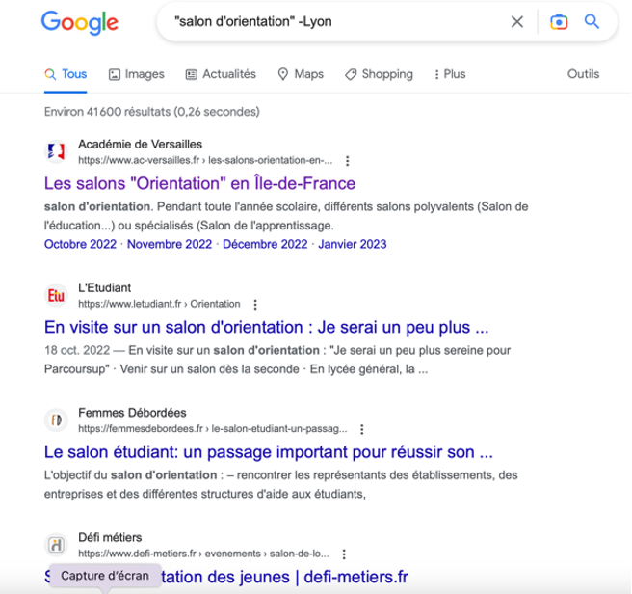Click the L'Etudiant site favicon
The height and width of the screenshot is (594, 632).
tap(56, 295)
